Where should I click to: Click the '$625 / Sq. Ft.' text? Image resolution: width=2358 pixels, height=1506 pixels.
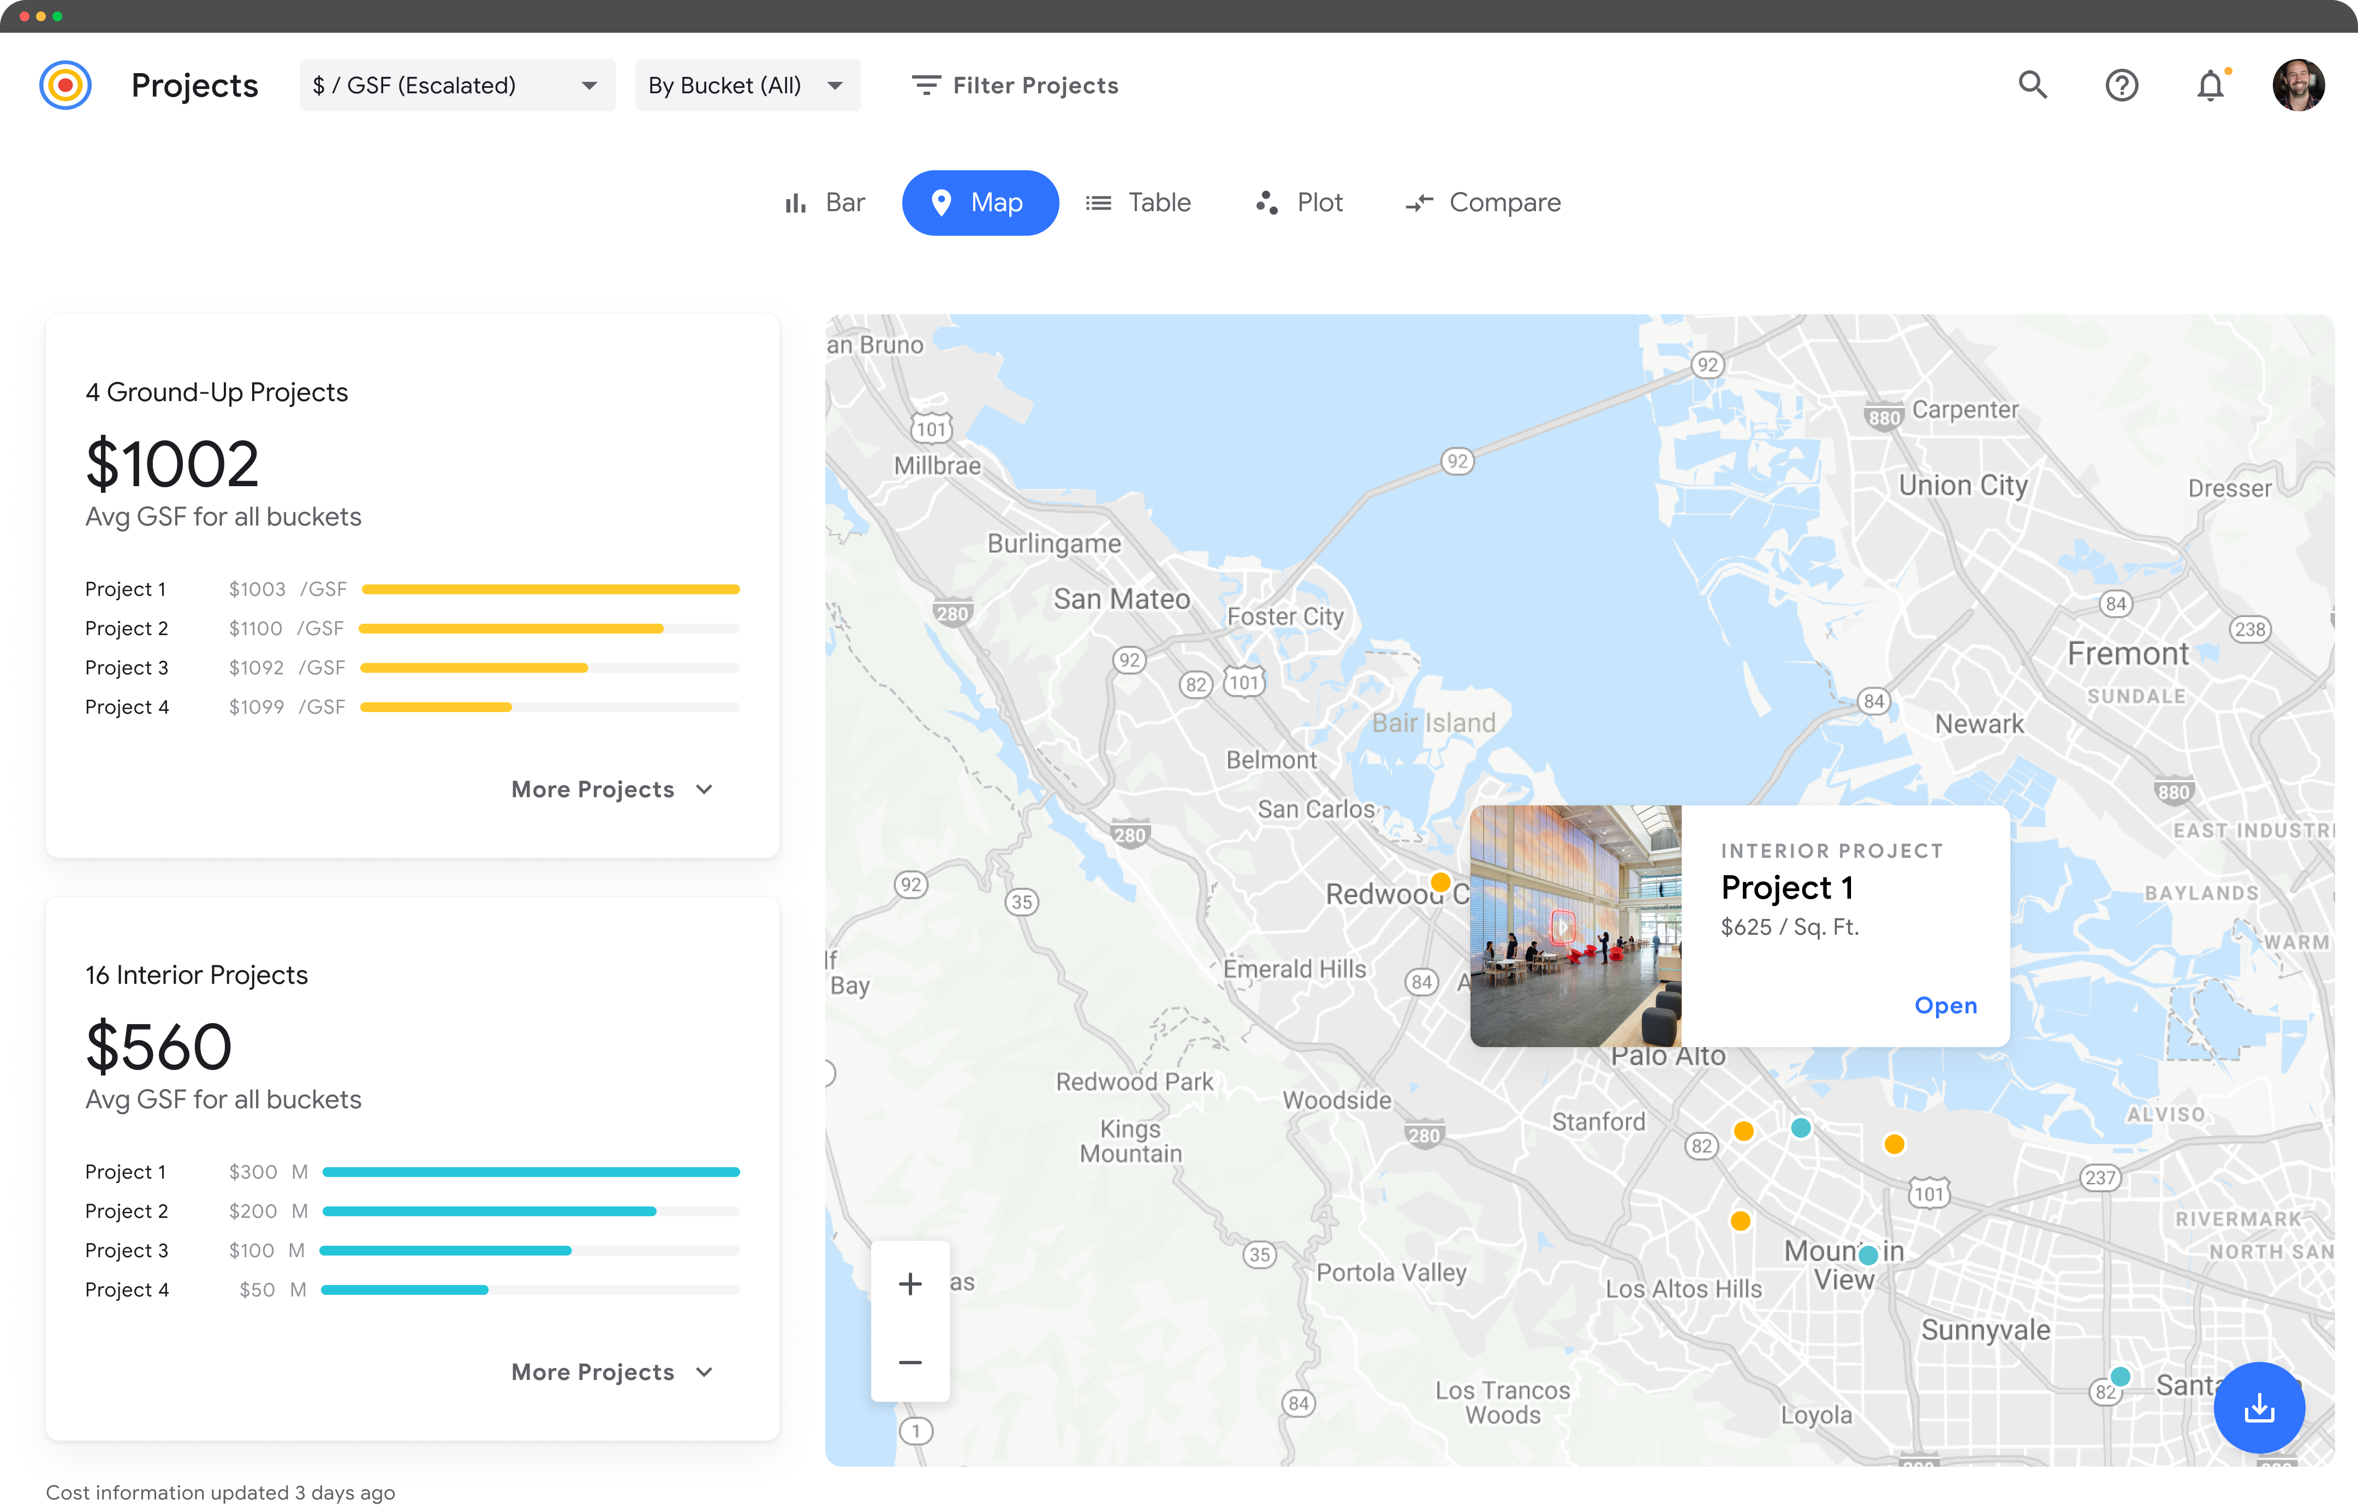tap(1789, 927)
